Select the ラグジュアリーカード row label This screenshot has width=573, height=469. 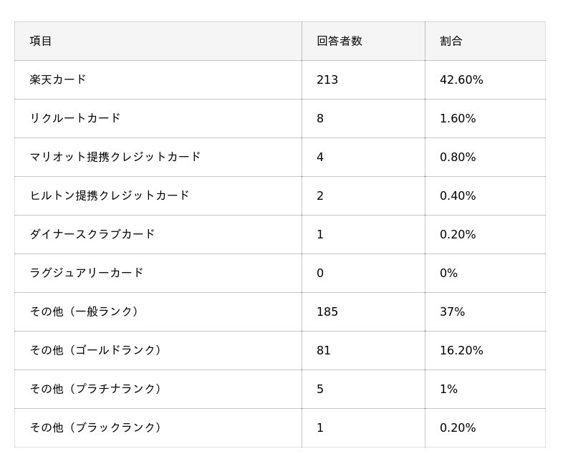tap(87, 273)
